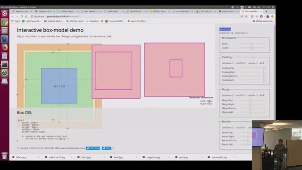Select Padding Link None radio

click(233, 63)
